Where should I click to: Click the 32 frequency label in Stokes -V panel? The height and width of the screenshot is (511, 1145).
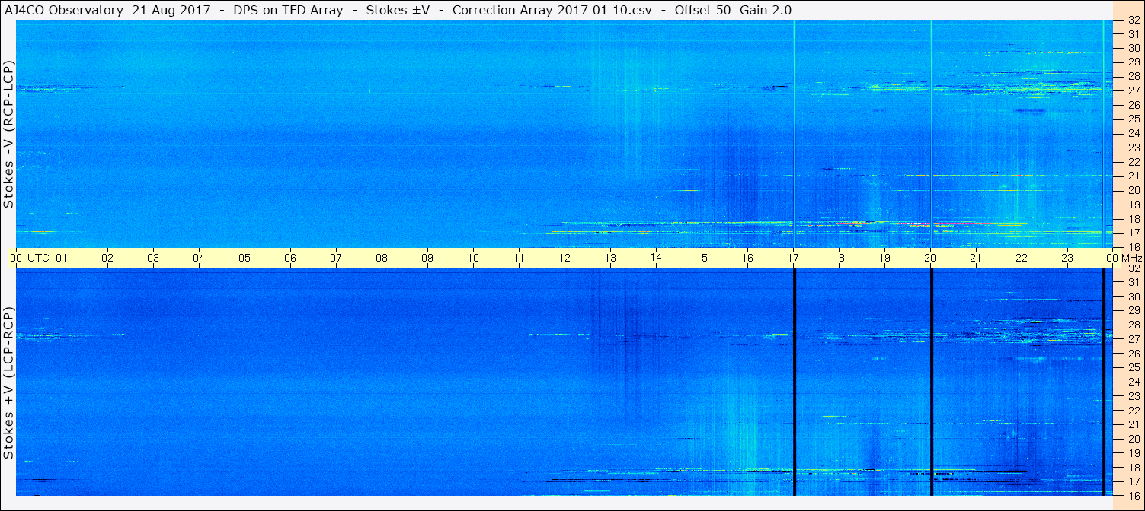pos(1134,21)
